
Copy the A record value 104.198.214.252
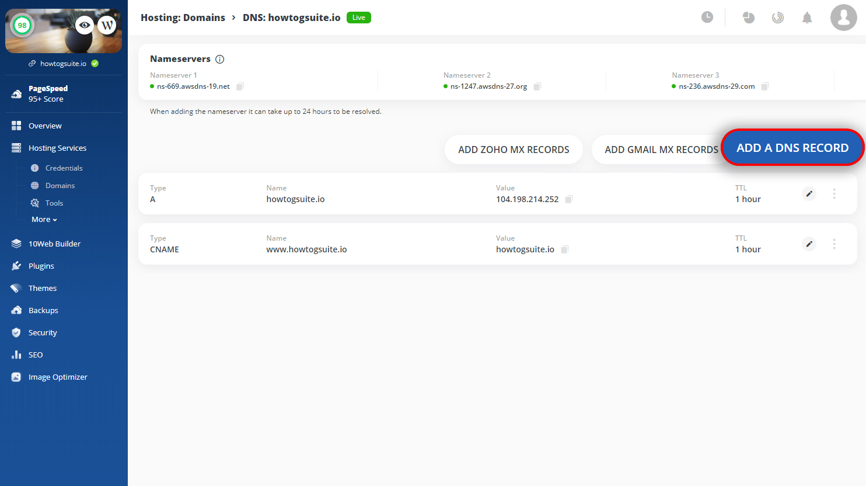[x=569, y=199]
